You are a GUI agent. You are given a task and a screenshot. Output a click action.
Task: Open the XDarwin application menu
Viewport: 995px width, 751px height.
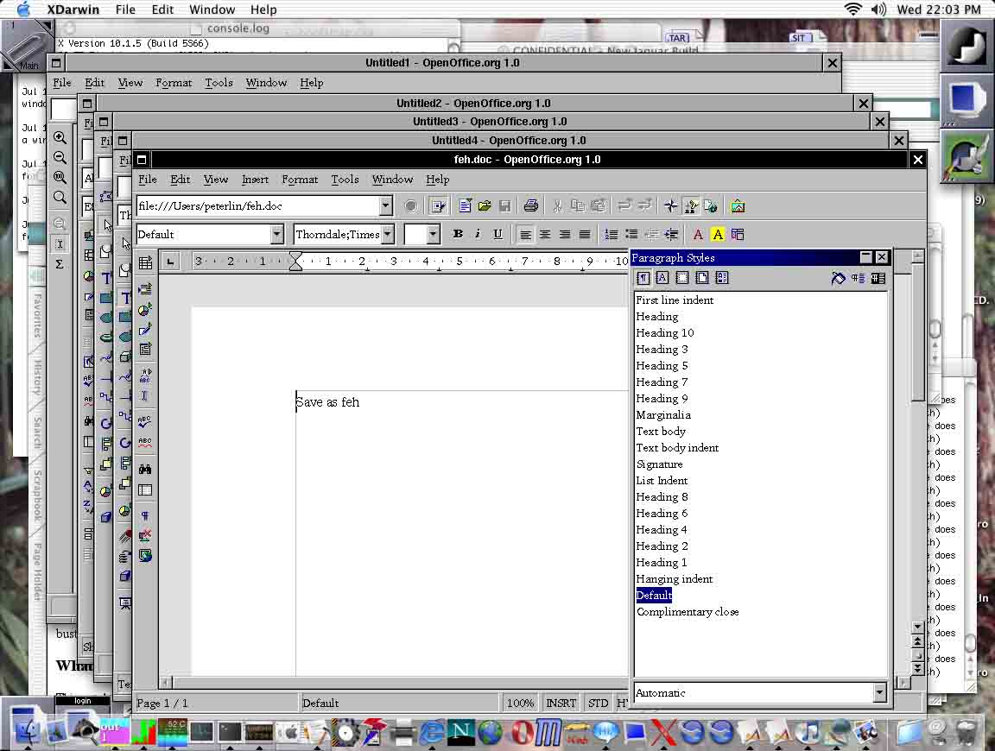pyautogui.click(x=73, y=9)
